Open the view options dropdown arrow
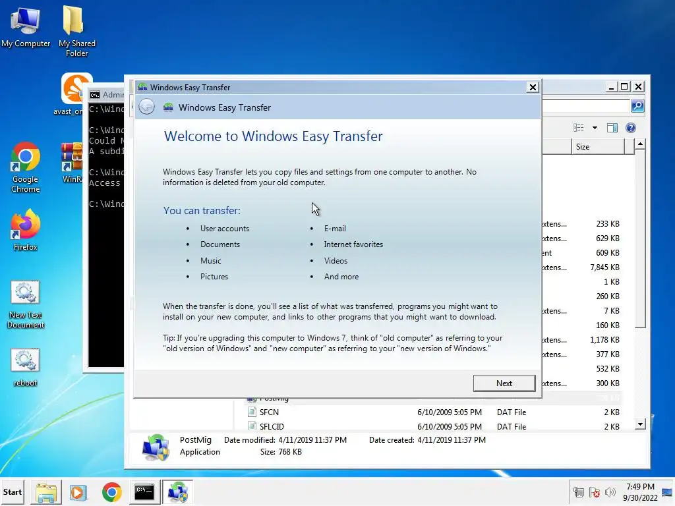675x506 pixels. [x=595, y=128]
